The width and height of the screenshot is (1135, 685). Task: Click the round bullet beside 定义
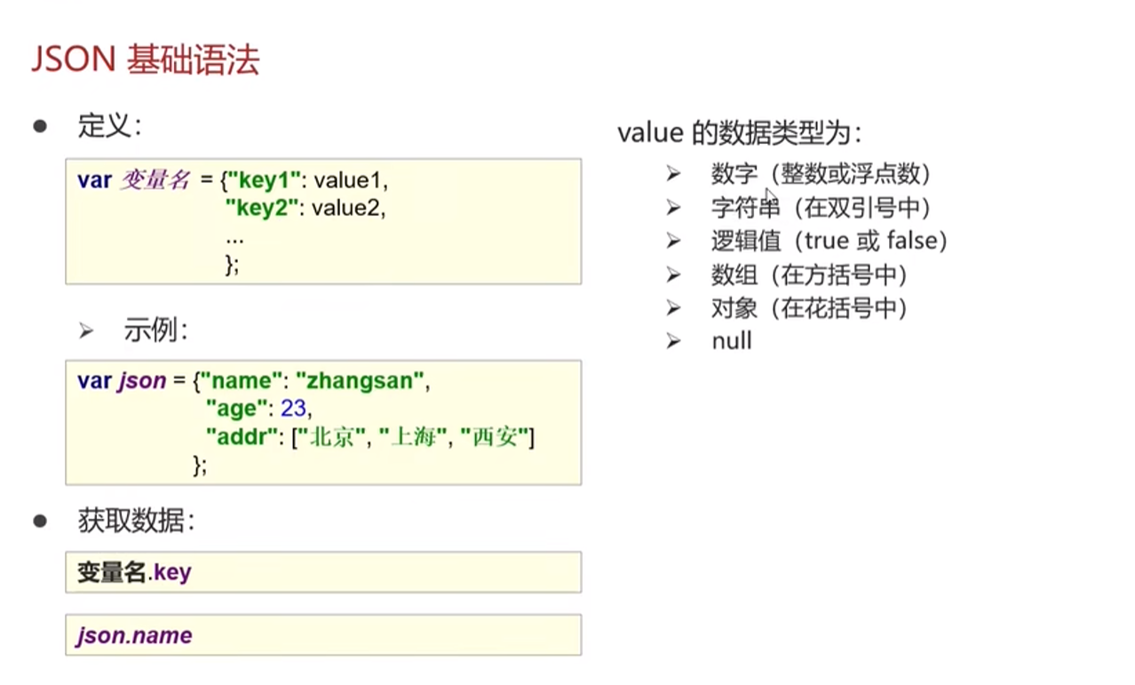coord(39,126)
